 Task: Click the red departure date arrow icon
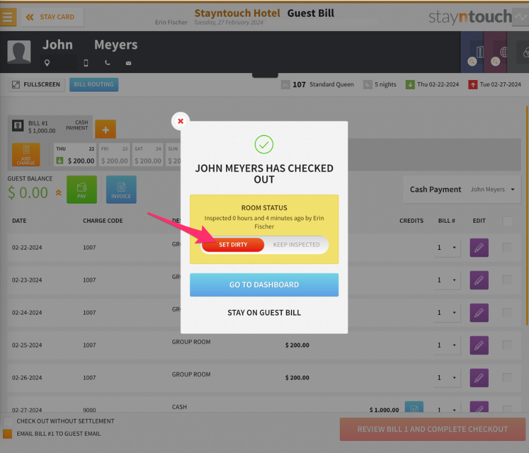click(473, 85)
